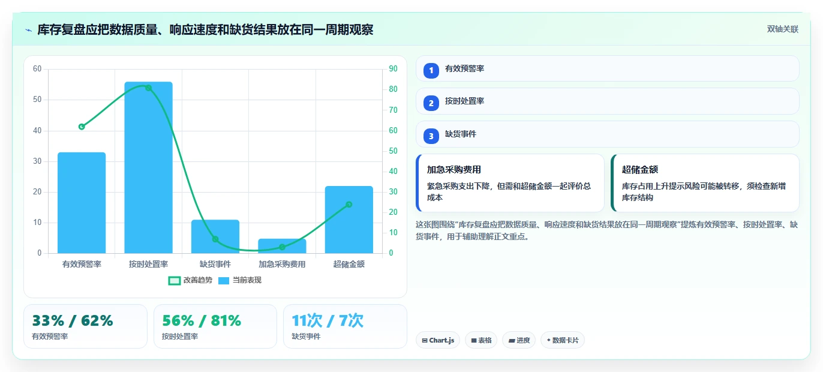The image size is (823, 372).
Task: Select the Chart.js tag chip
Action: (x=438, y=340)
